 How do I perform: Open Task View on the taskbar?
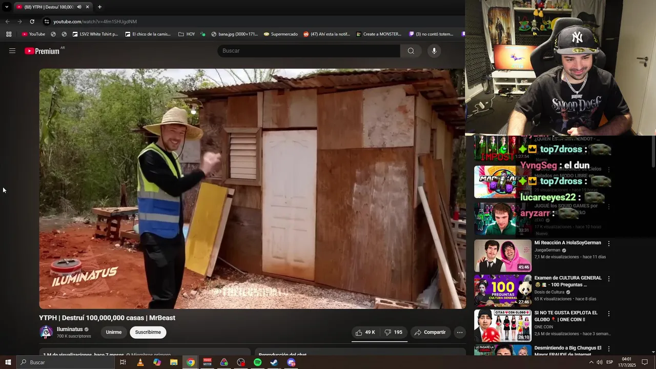123,362
